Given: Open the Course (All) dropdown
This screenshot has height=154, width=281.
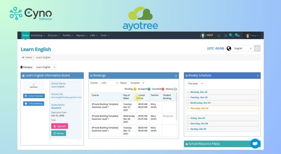Looking at the screenshot, I should click(109, 83).
